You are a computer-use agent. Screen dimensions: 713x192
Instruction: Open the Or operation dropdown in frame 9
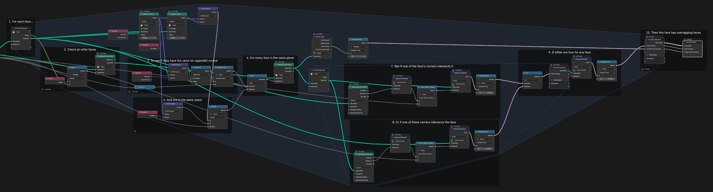532,80
